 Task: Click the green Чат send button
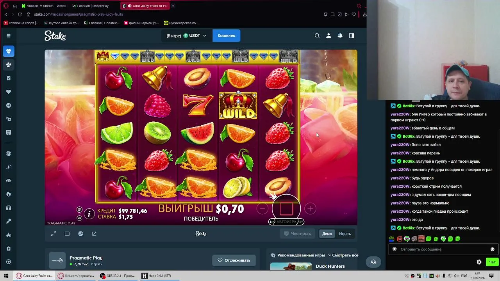coord(492,262)
